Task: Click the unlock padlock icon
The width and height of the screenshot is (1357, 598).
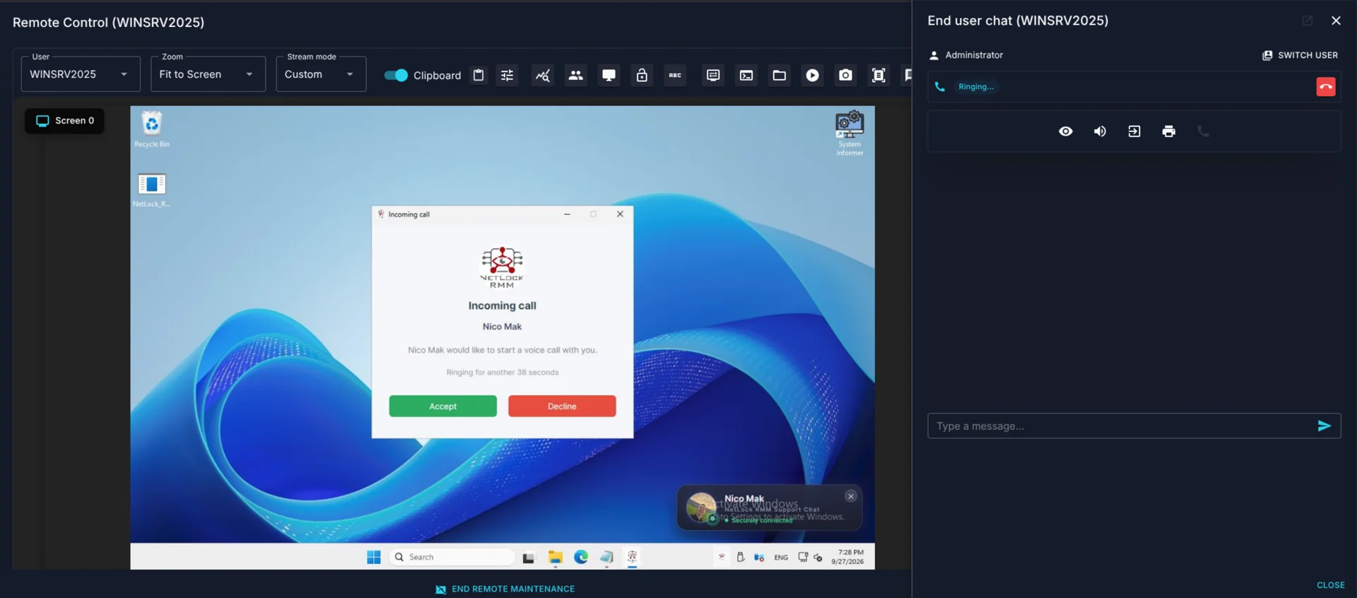Action: [x=642, y=75]
